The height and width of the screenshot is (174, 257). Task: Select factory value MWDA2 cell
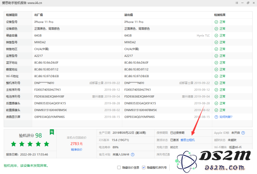pyautogui.click(x=40, y=42)
